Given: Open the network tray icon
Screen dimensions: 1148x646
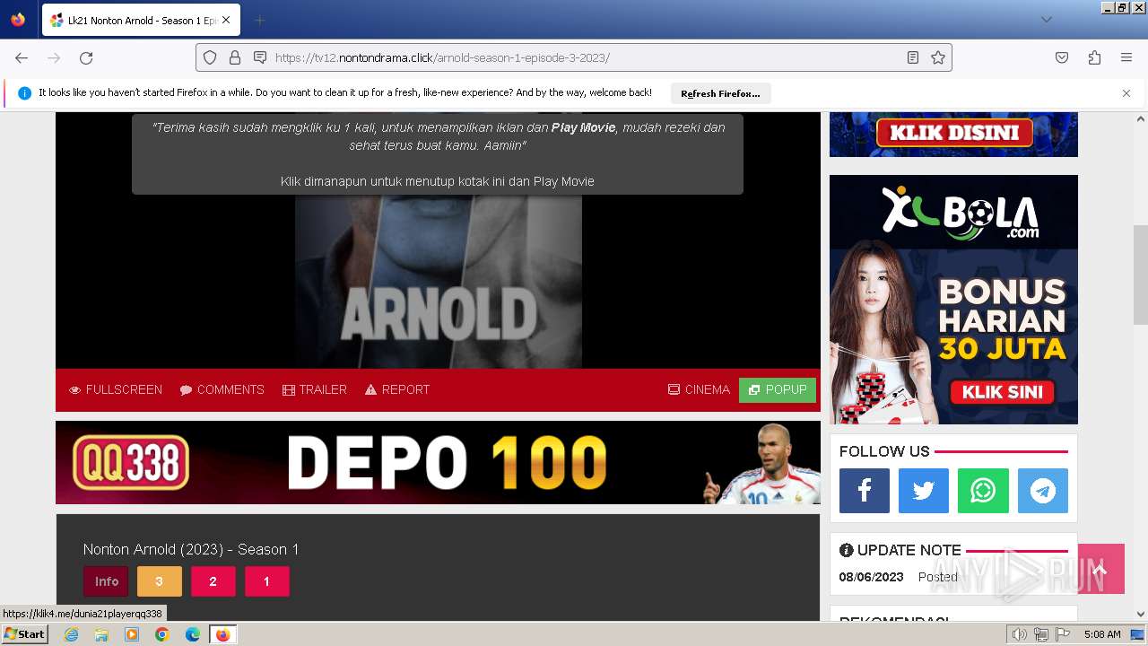Looking at the screenshot, I should (x=1041, y=634).
